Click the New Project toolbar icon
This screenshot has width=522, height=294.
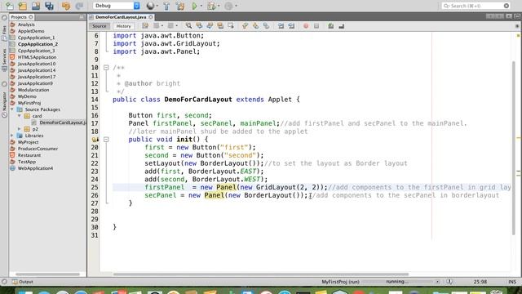23,6
